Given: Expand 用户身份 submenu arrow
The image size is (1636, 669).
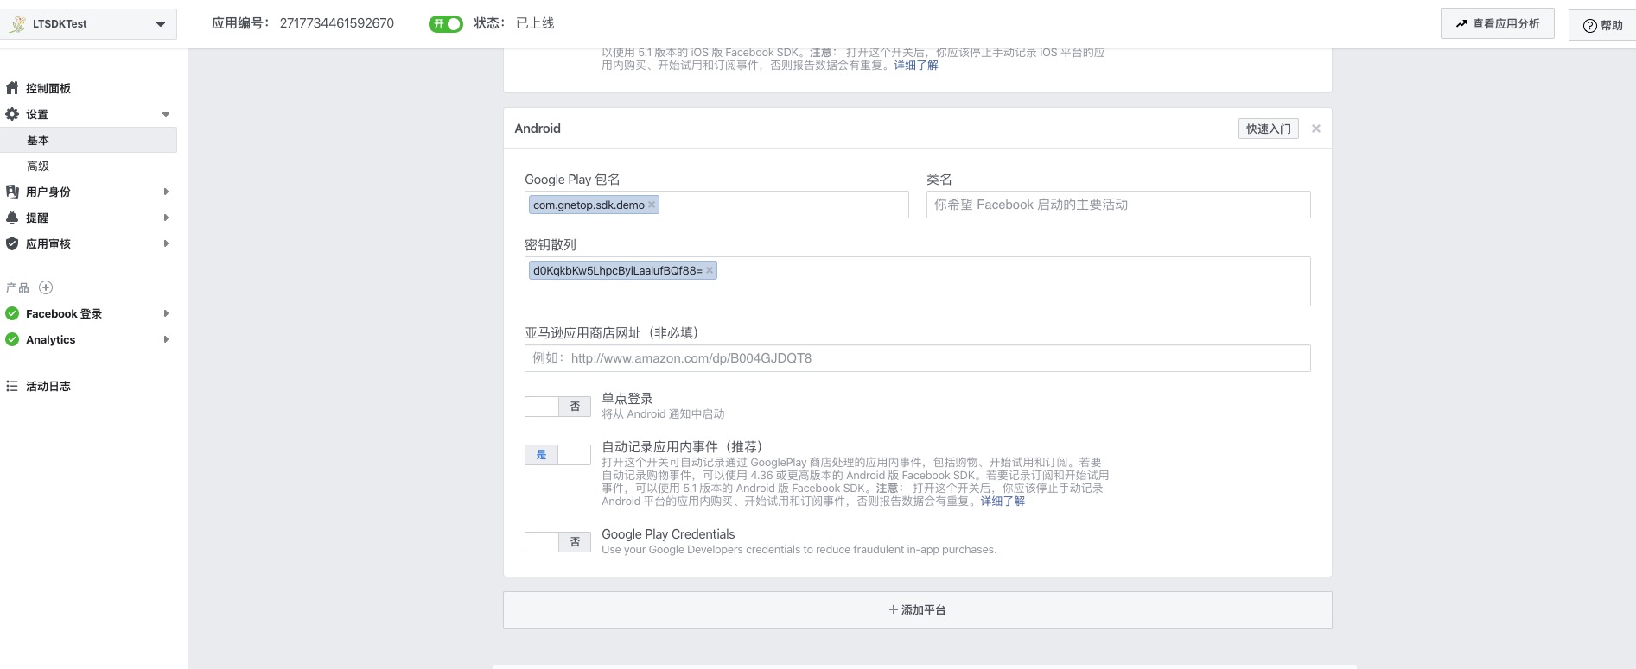Looking at the screenshot, I should [x=166, y=192].
